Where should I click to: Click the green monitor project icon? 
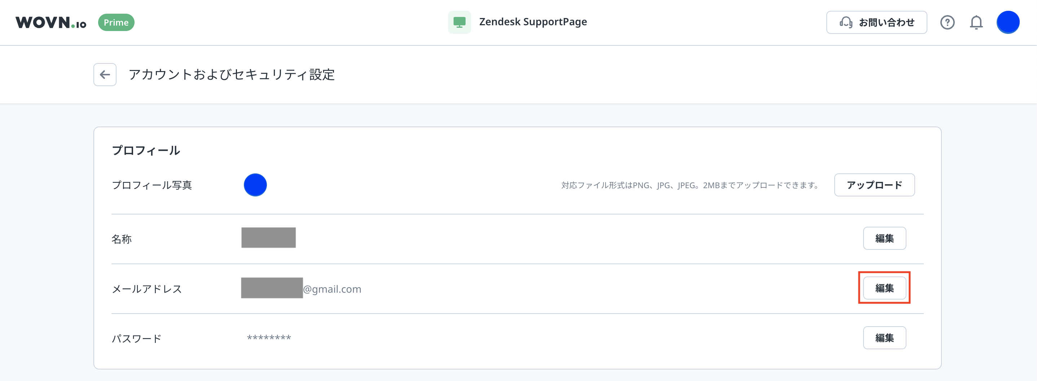(x=459, y=22)
